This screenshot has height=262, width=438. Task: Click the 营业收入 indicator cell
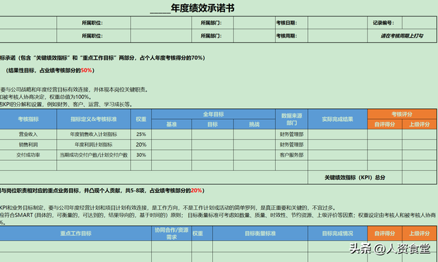click(x=28, y=134)
